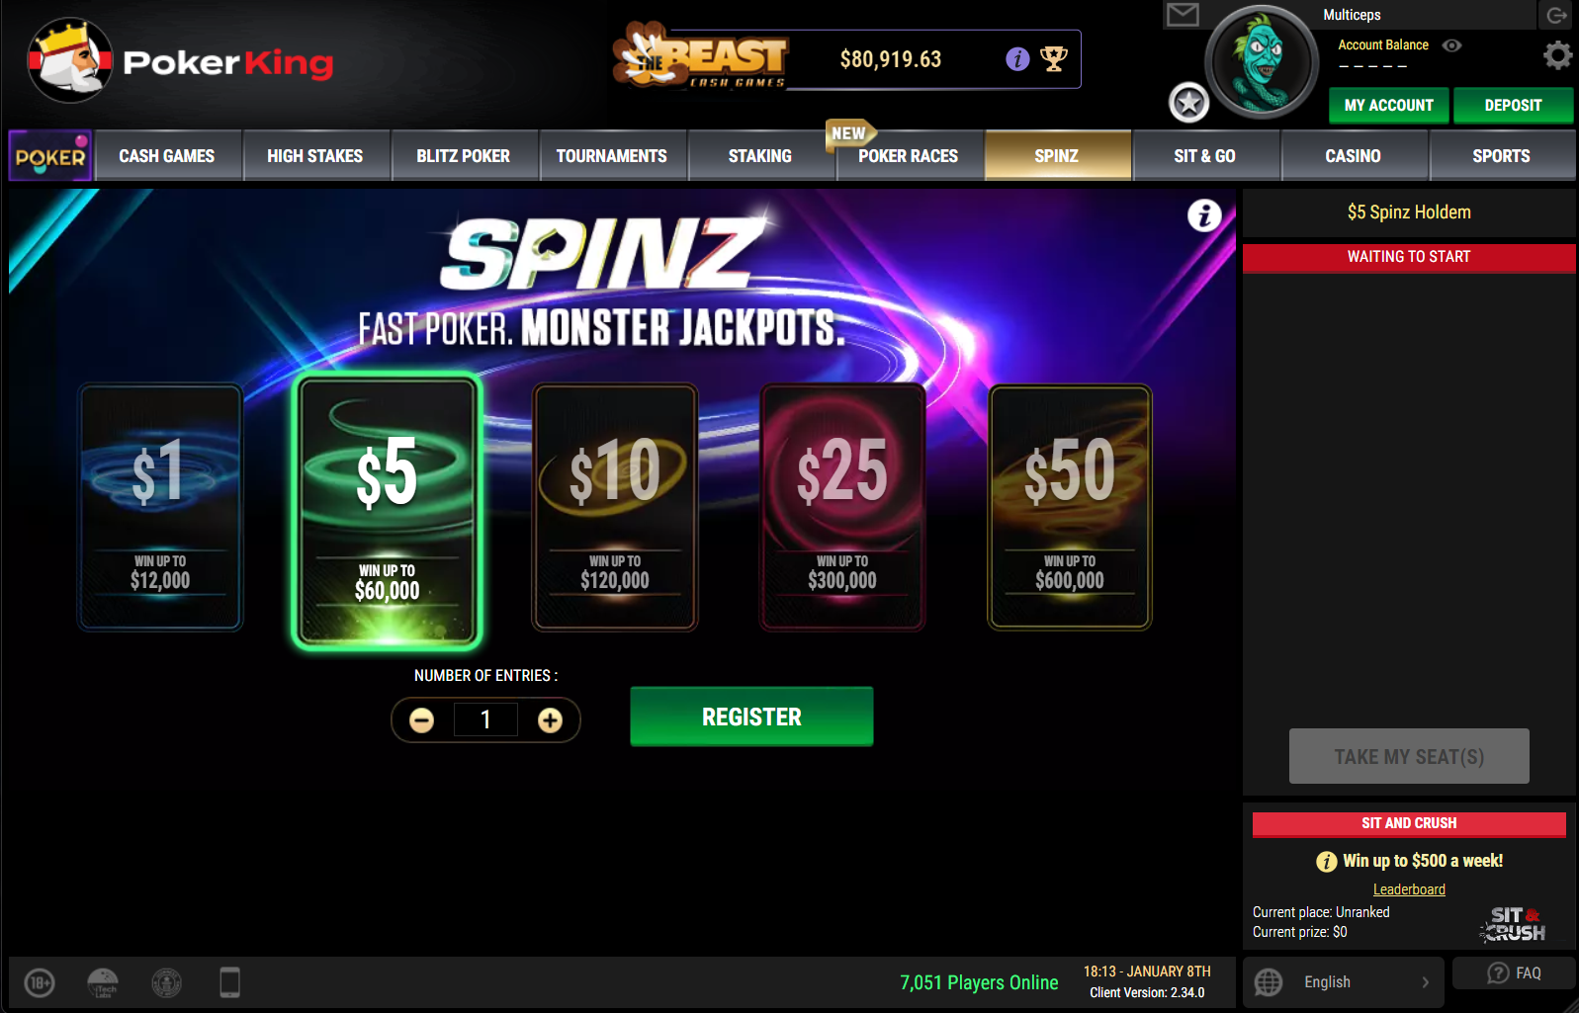Click the logout arrow icon
This screenshot has height=1013, width=1579.
pos(1557,15)
